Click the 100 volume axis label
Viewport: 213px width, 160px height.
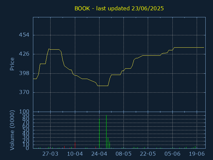tap(24, 112)
